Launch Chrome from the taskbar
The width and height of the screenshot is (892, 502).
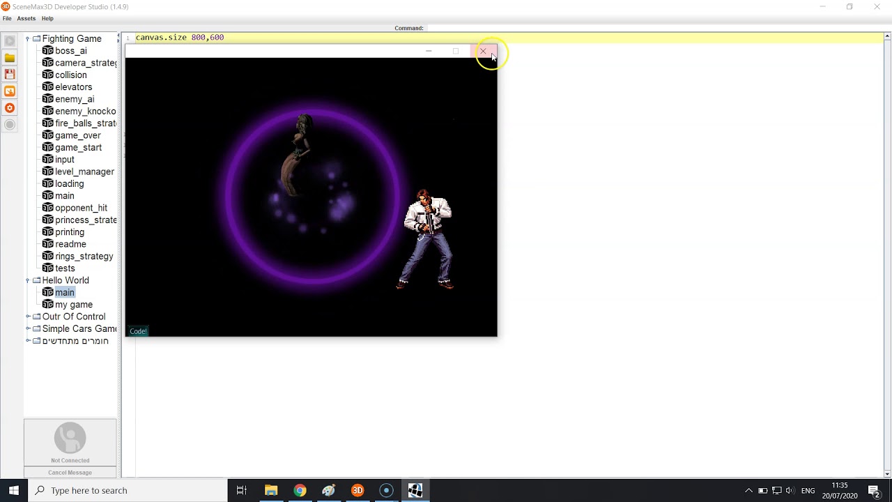(300, 490)
